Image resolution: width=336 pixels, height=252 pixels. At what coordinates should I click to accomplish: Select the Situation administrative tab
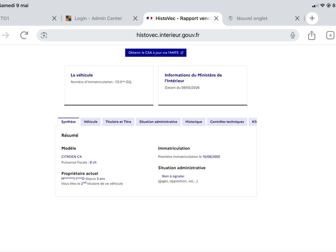tap(158, 122)
